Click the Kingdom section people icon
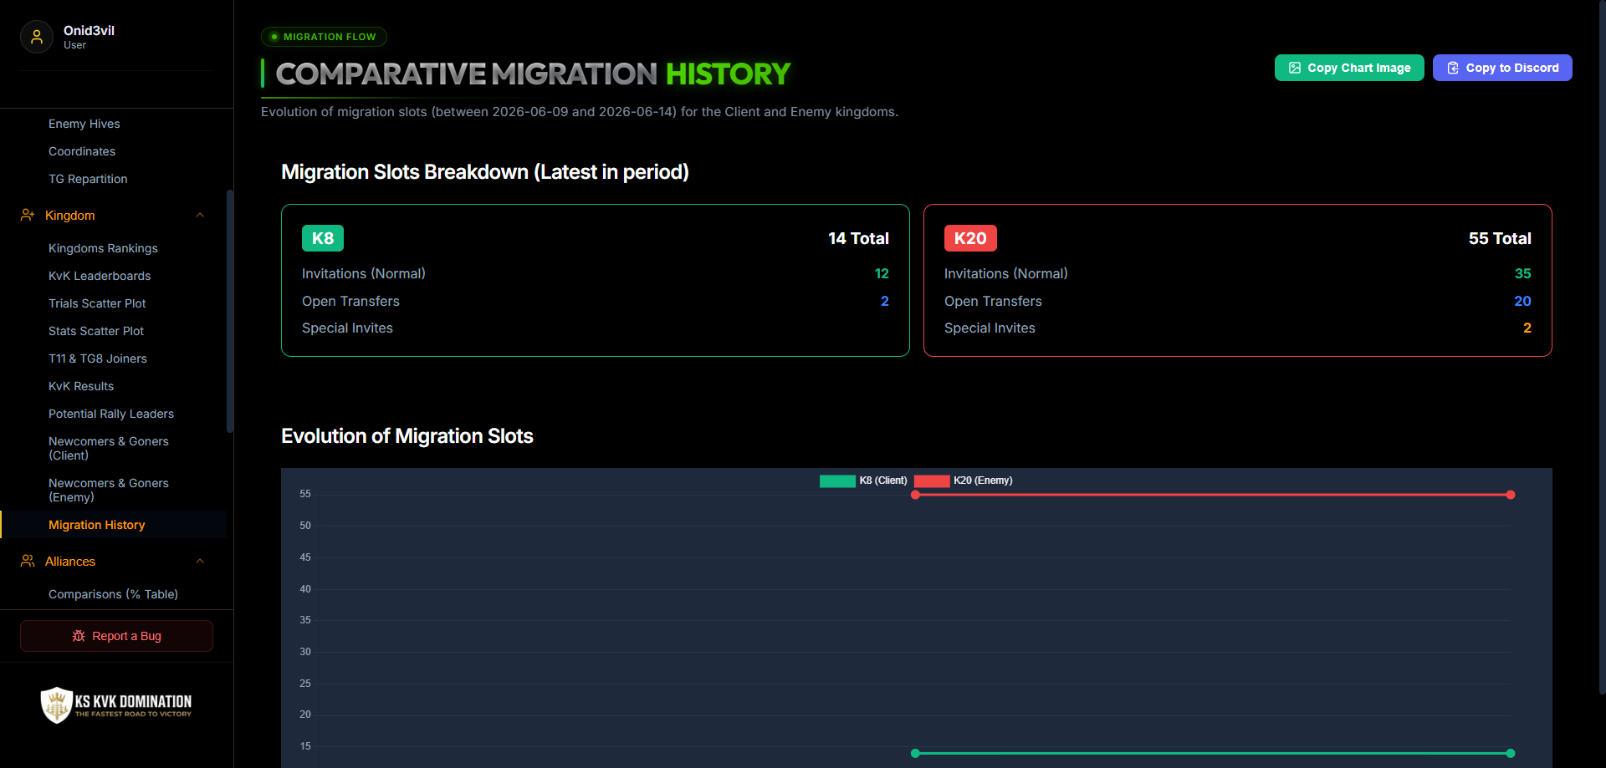 [28, 216]
